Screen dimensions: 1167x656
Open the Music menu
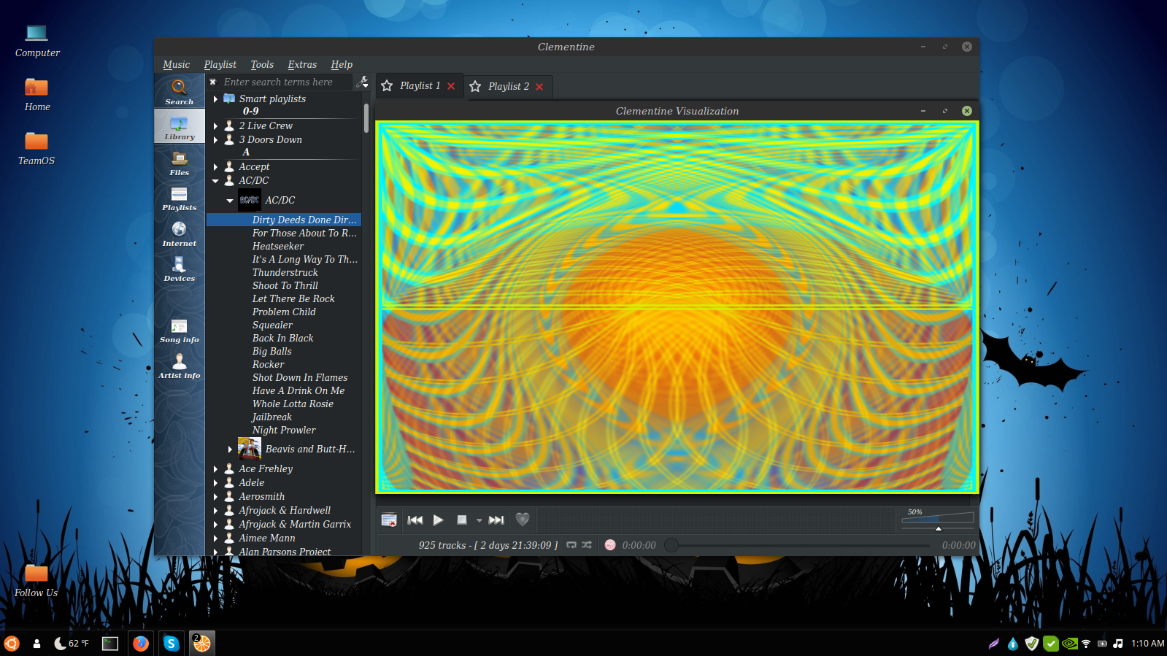tap(176, 64)
